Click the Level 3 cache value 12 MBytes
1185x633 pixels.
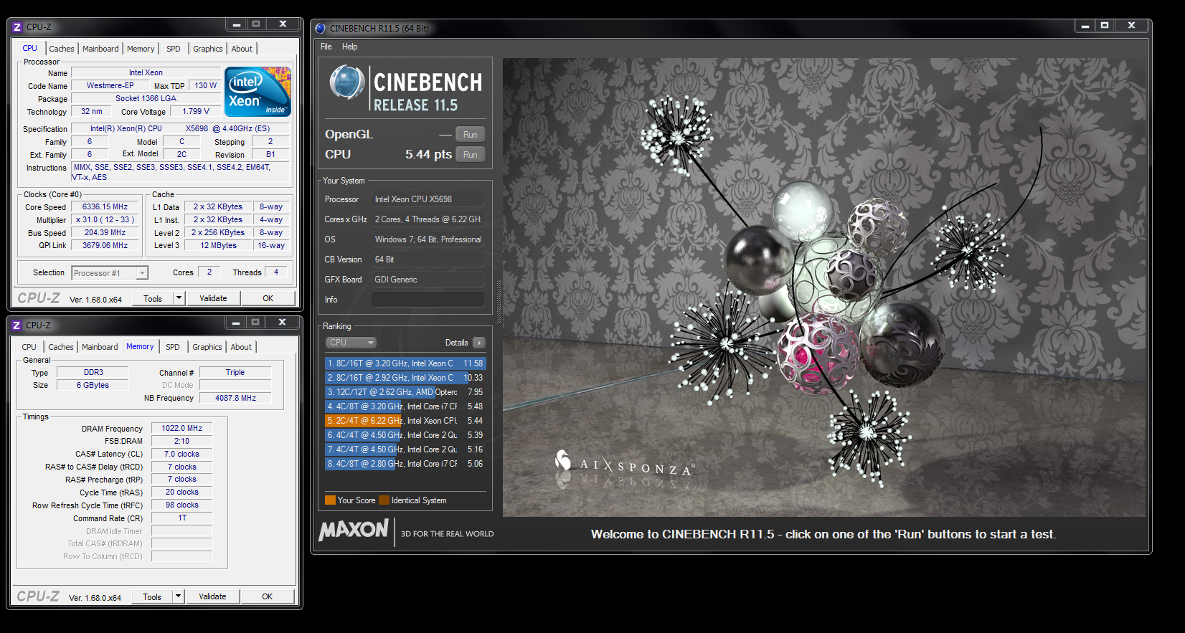pyautogui.click(x=218, y=245)
